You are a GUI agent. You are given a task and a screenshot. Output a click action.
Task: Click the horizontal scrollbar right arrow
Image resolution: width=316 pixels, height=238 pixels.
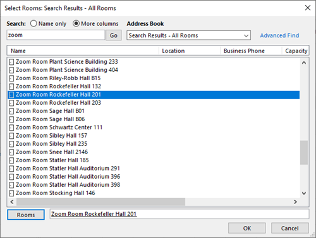pyautogui.click(x=295, y=202)
